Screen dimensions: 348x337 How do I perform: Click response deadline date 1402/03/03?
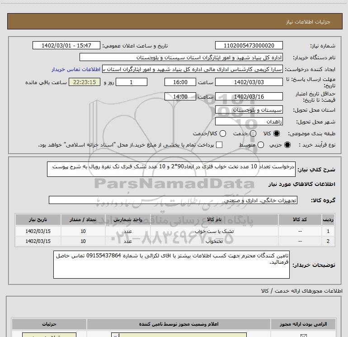click(249, 82)
